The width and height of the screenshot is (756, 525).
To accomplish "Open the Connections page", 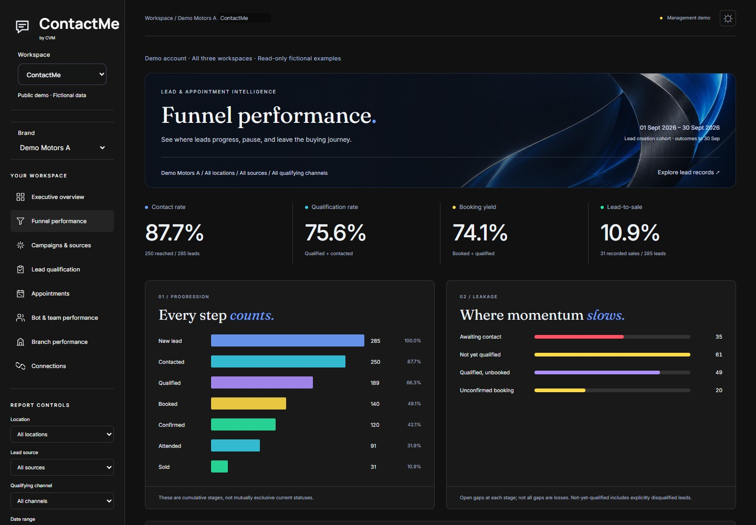I will coord(62,366).
